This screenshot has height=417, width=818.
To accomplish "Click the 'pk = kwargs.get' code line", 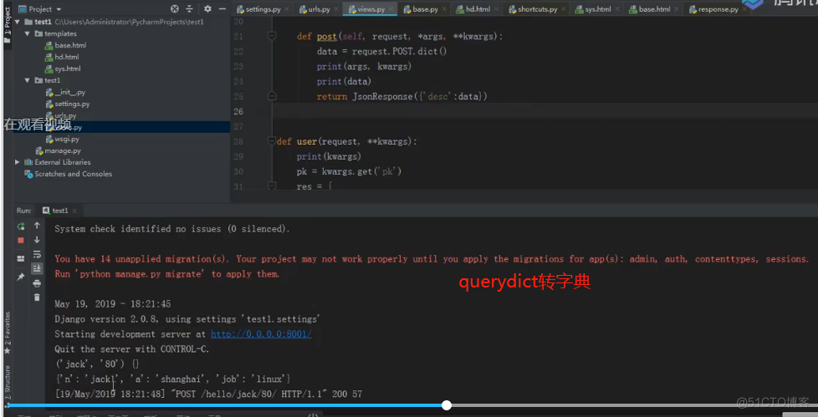I will coord(349,171).
